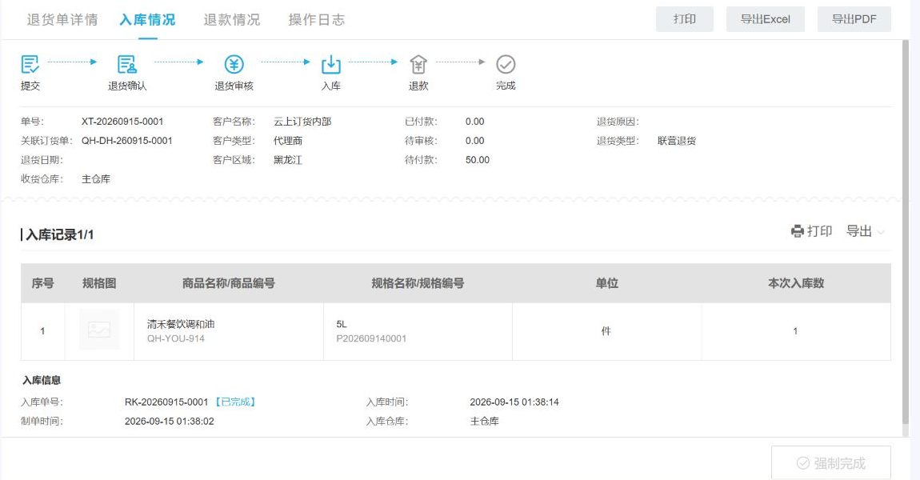Click the 退款 refund step icon

click(418, 64)
